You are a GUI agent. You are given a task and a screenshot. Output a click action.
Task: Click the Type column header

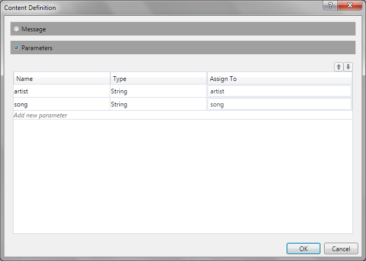158,78
